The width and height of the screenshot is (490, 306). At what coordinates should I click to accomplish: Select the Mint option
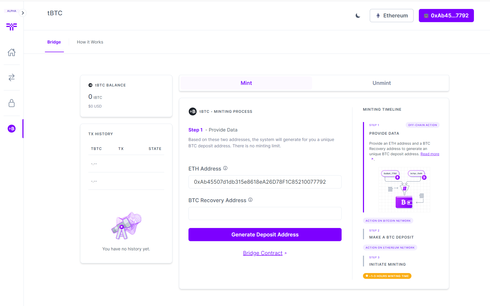246,83
